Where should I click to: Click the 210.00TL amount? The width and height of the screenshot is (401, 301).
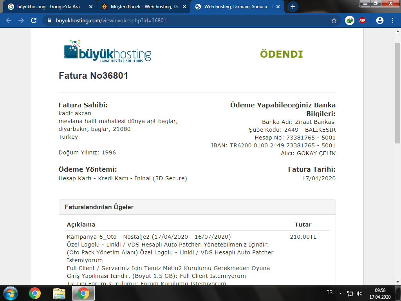pyautogui.click(x=303, y=237)
